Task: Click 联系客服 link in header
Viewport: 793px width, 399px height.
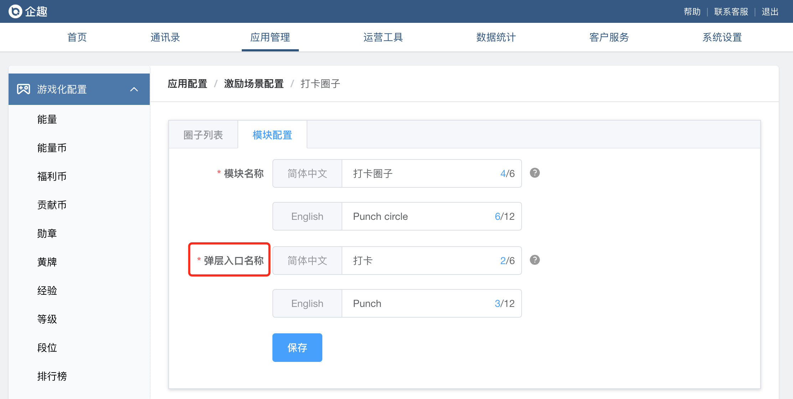Action: coord(731,12)
